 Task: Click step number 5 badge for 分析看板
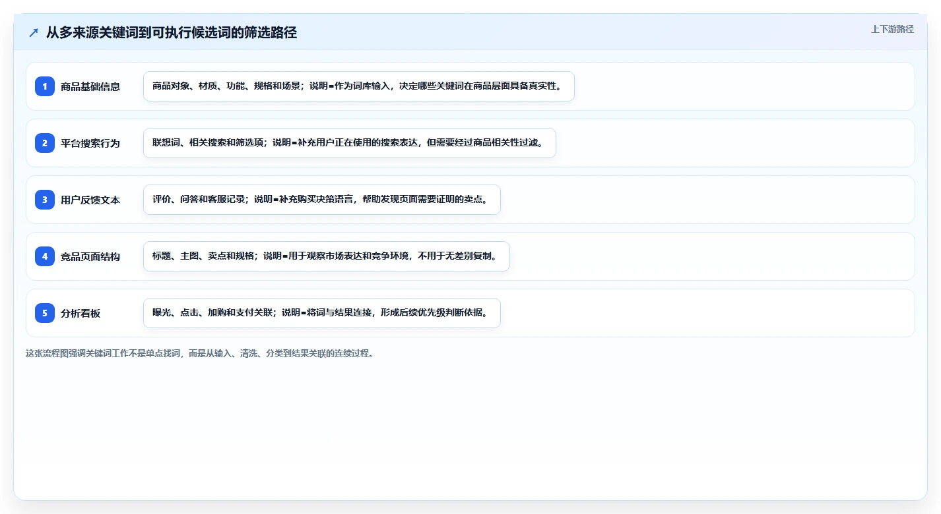pyautogui.click(x=45, y=313)
